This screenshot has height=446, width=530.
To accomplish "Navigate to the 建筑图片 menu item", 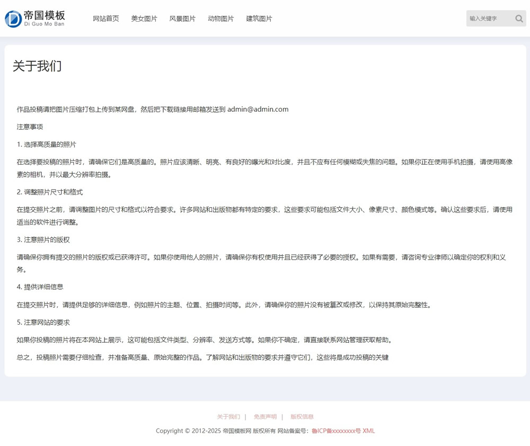I will 259,19.
